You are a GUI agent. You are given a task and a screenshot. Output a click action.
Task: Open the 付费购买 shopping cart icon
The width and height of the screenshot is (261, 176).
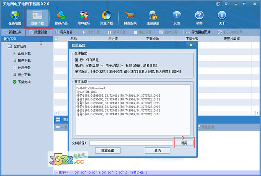tap(130, 18)
